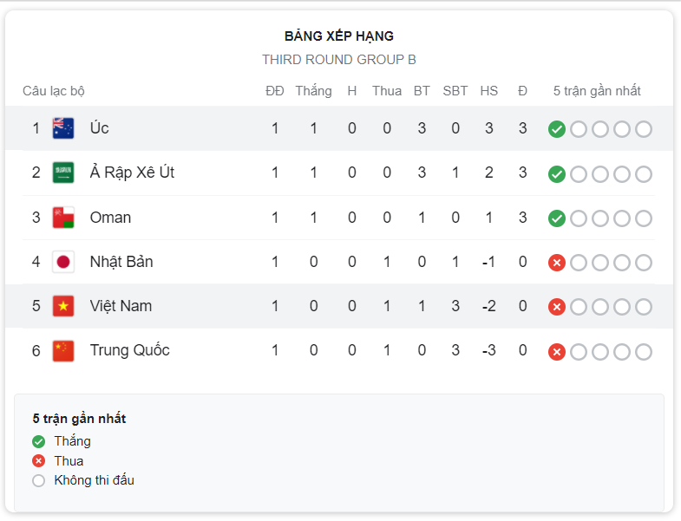Click the 5 trận gần nhất column header
Image resolution: width=681 pixels, height=521 pixels.
(597, 91)
